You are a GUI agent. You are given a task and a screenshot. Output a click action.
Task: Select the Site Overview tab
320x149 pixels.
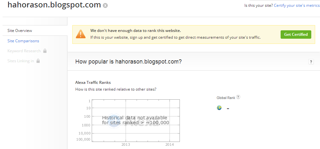point(20,31)
